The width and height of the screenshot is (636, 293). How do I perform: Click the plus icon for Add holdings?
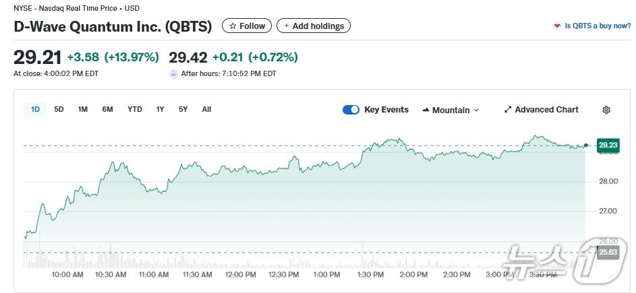286,26
